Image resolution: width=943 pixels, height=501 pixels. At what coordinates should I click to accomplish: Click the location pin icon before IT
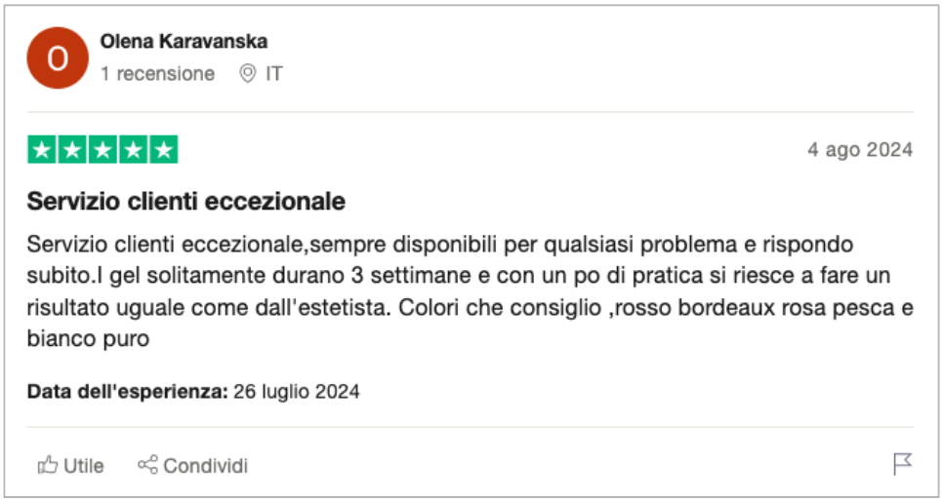pos(247,74)
